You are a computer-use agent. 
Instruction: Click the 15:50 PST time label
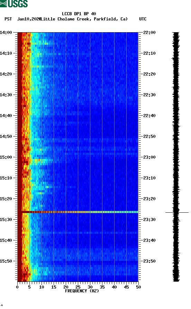[6, 261]
